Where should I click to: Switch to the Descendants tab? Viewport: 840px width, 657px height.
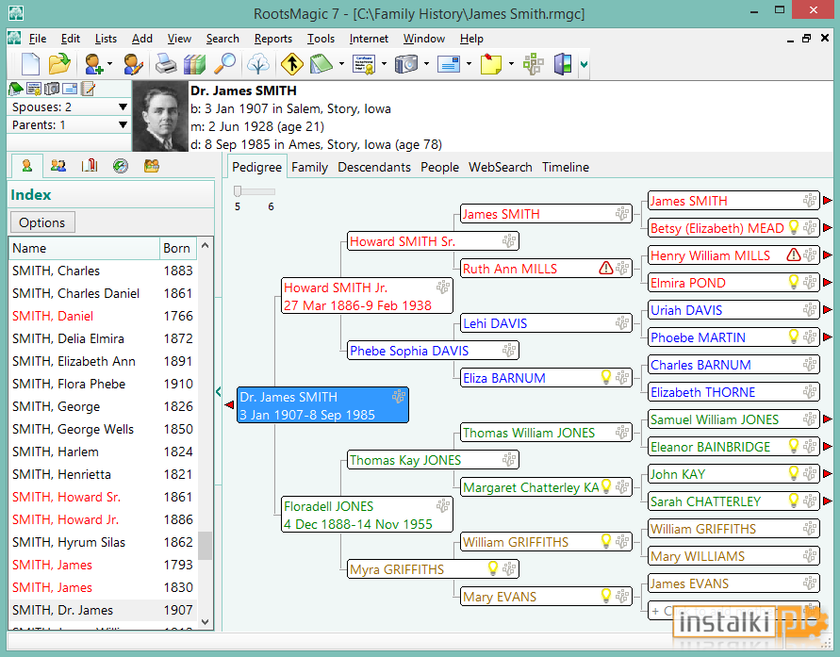pos(374,167)
